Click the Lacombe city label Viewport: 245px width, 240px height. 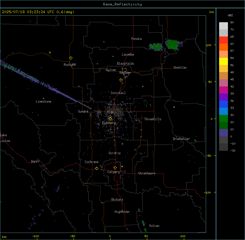click(128, 54)
